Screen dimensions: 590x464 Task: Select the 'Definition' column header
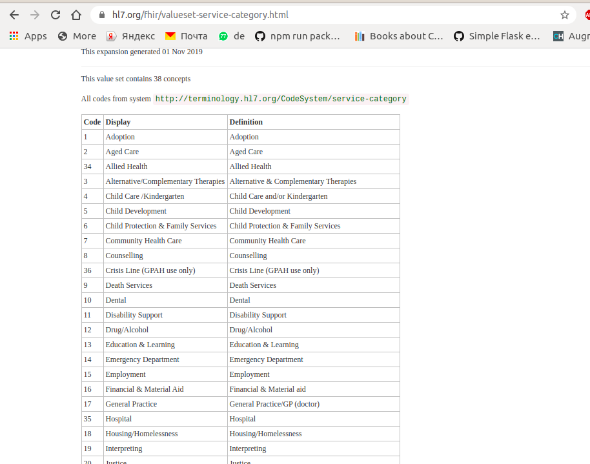314,122
